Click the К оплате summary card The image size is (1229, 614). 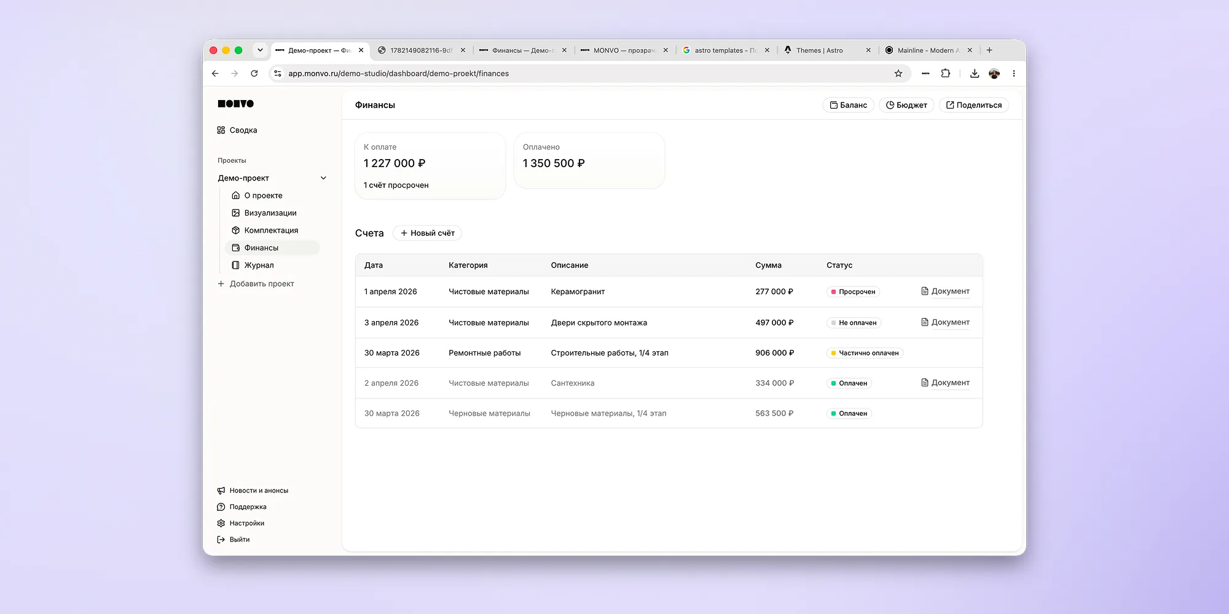430,166
